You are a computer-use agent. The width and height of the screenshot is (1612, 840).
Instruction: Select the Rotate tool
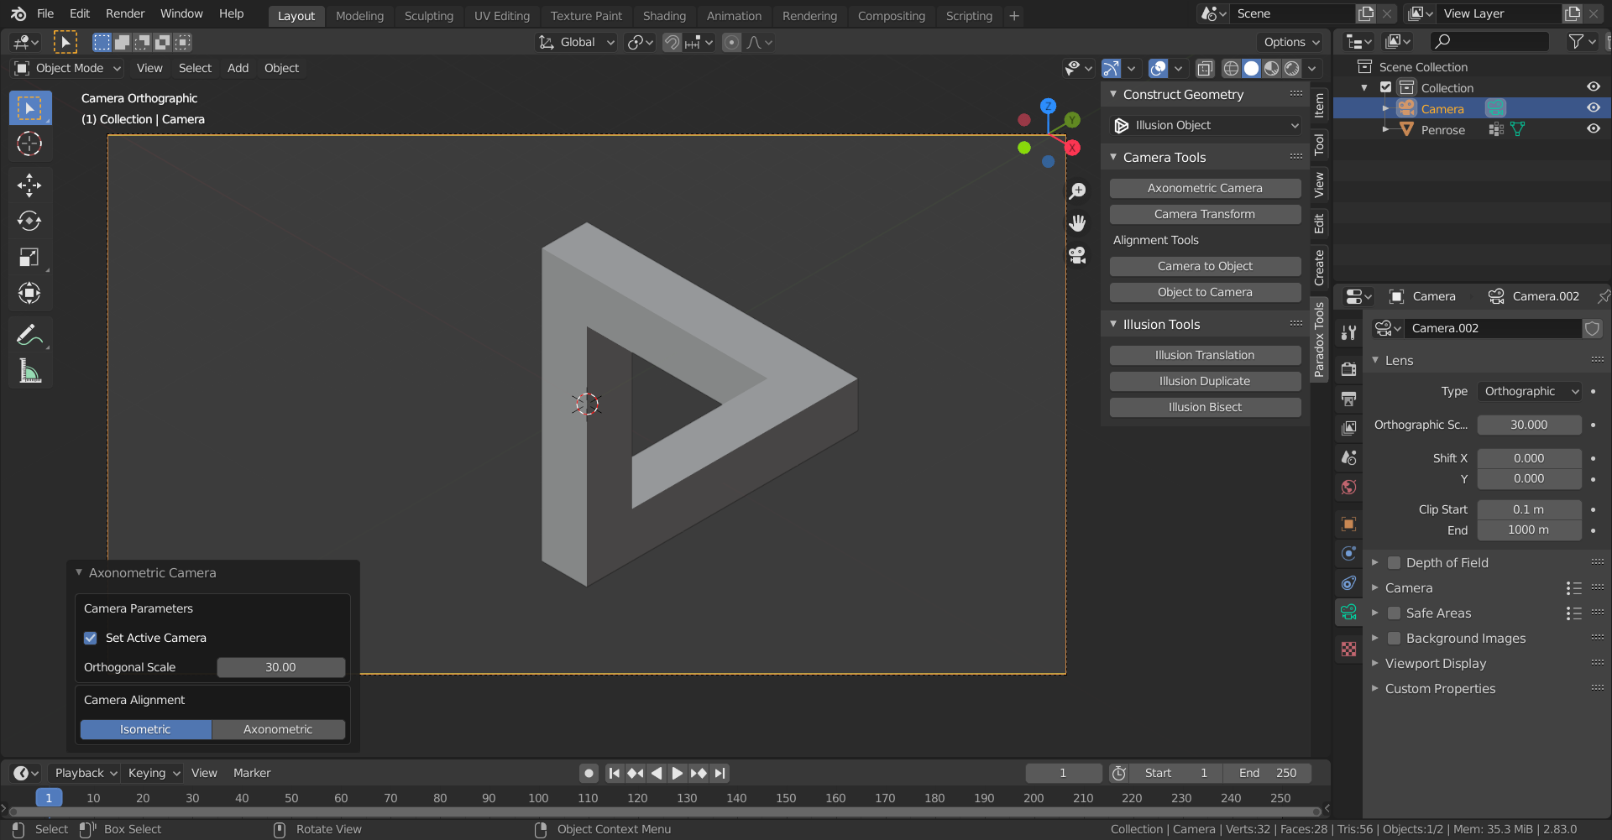29,221
